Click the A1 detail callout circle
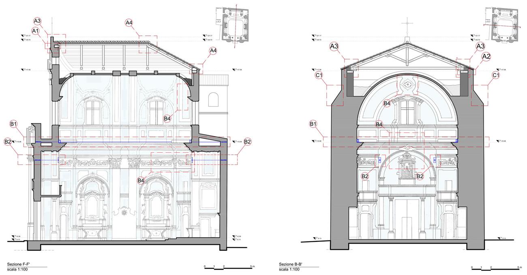The width and height of the screenshot is (527, 275). click(x=35, y=31)
